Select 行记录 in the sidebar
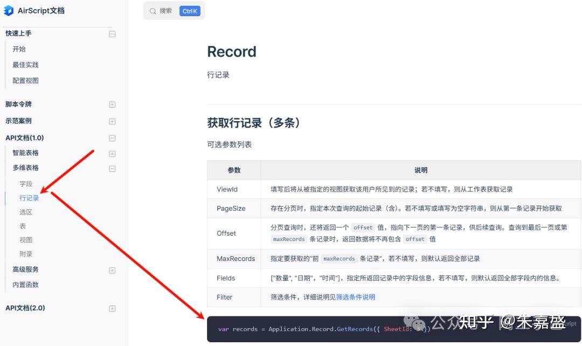 pyautogui.click(x=29, y=198)
